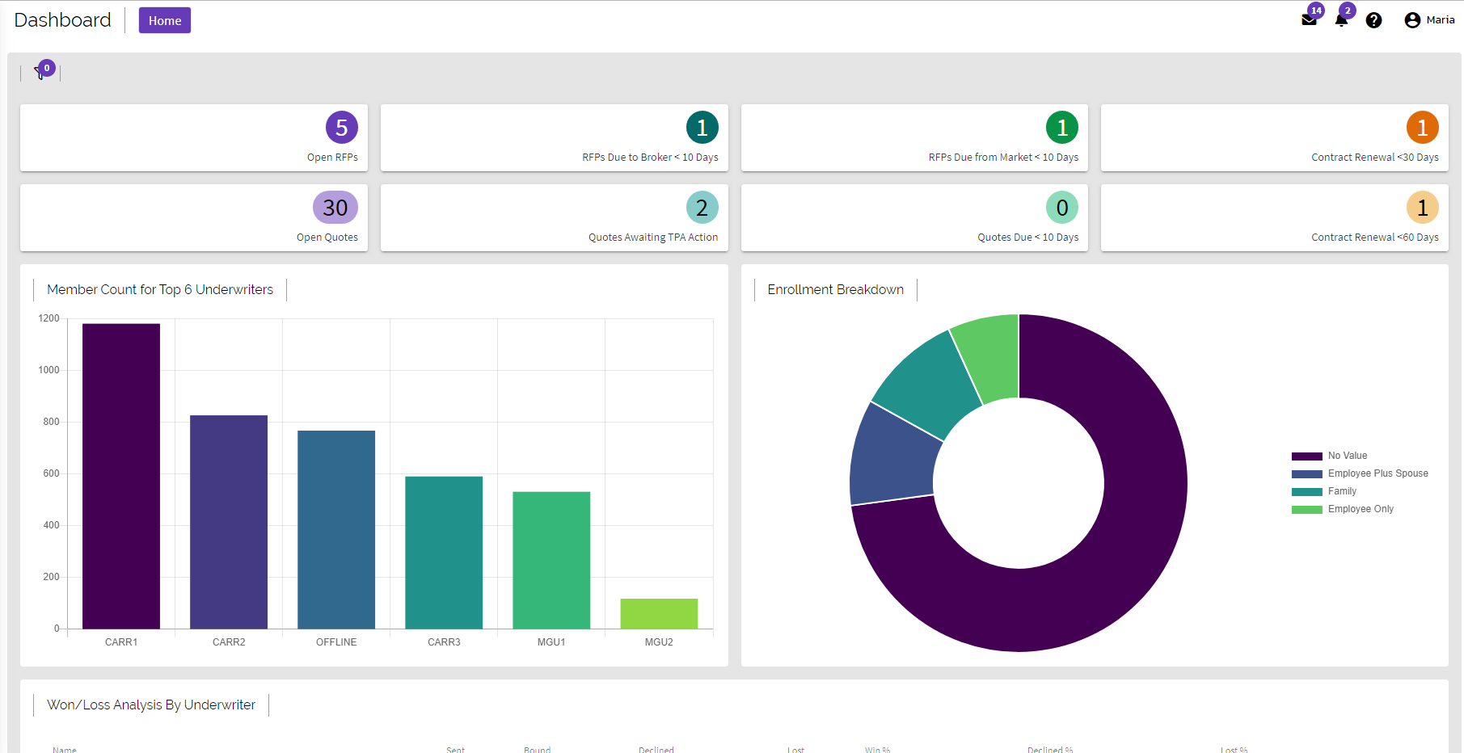The image size is (1464, 753).
Task: Click the filter flag icon with 0 badge
Action: [40, 72]
